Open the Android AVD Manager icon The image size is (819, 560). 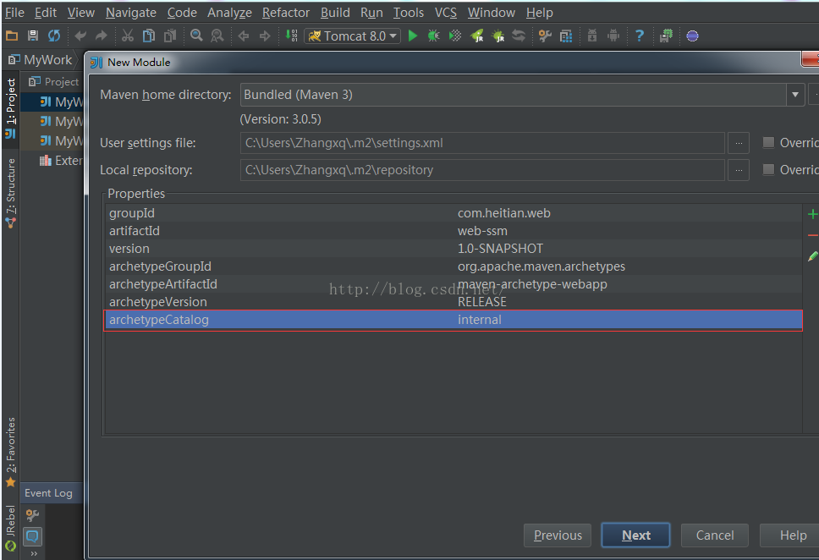coord(613,36)
